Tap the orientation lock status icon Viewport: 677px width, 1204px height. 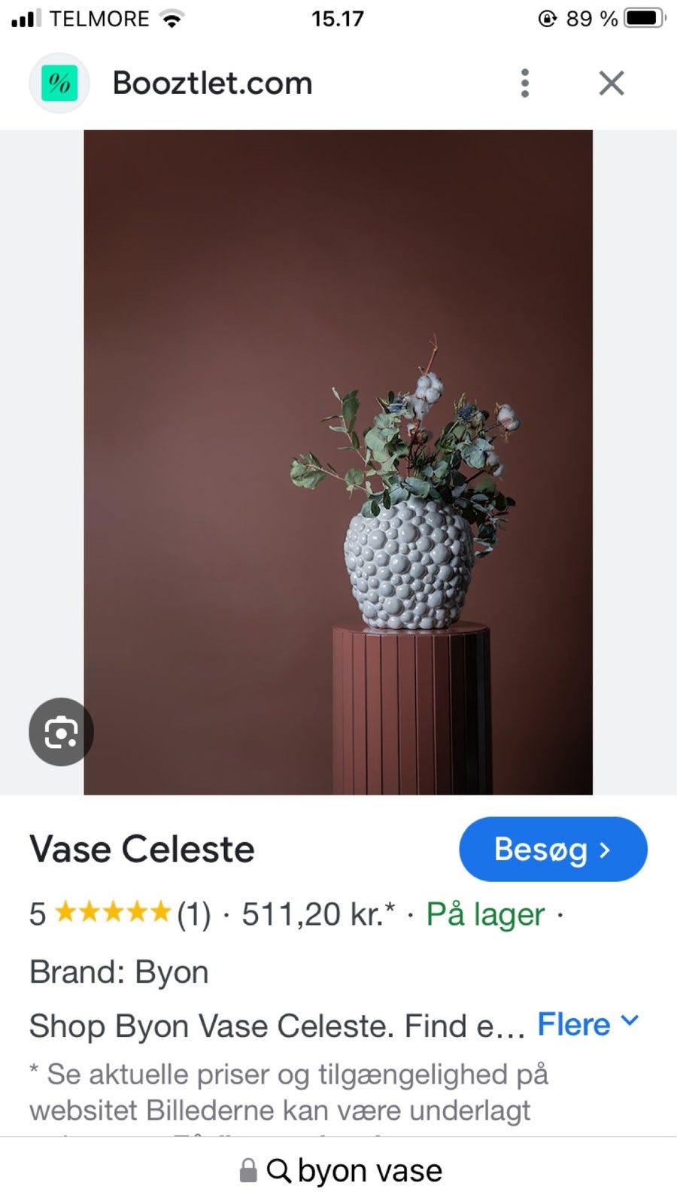pos(547,19)
